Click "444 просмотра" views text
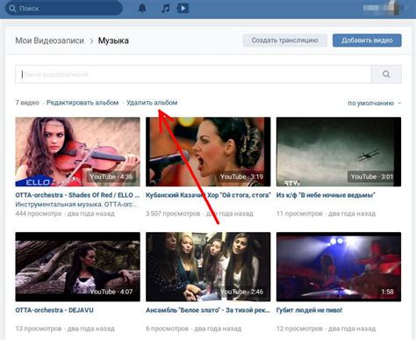Screen dimensions: 416x340 (39, 213)
